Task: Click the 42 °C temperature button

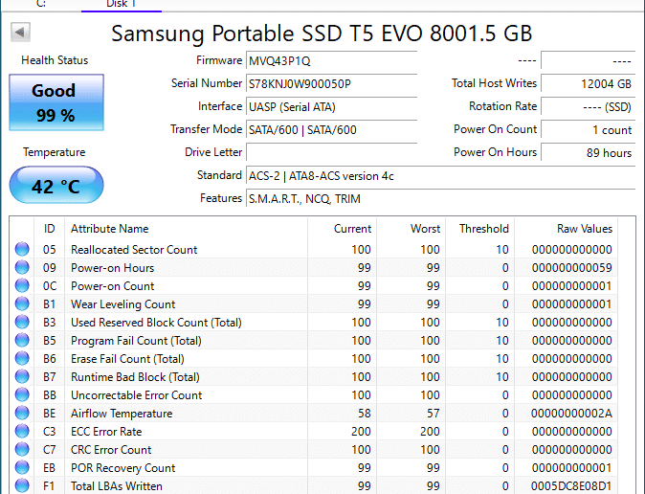Action: [x=56, y=186]
